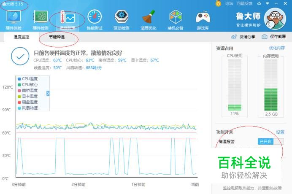Click the gold medal icon in title bar
The width and height of the screenshot is (292, 194).
[218, 3]
